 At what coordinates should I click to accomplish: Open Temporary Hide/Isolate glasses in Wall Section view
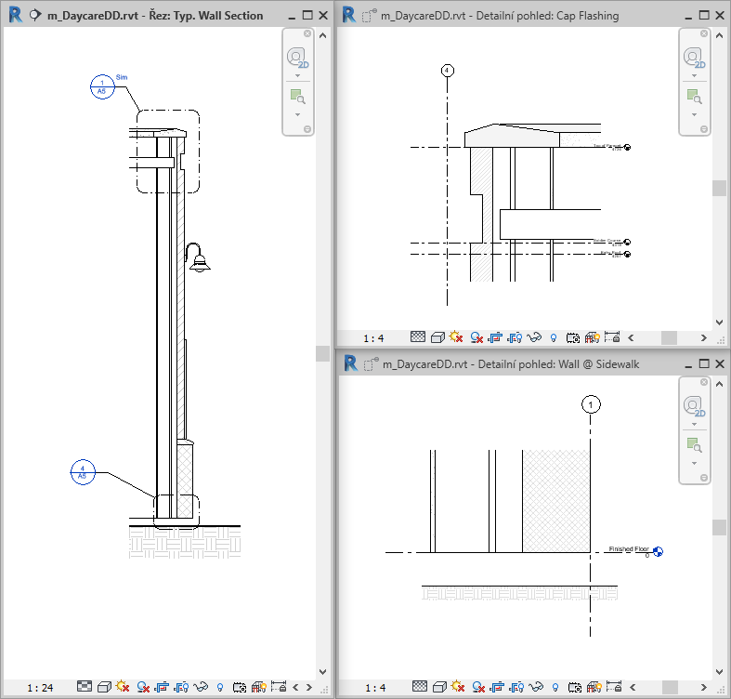[x=201, y=687]
